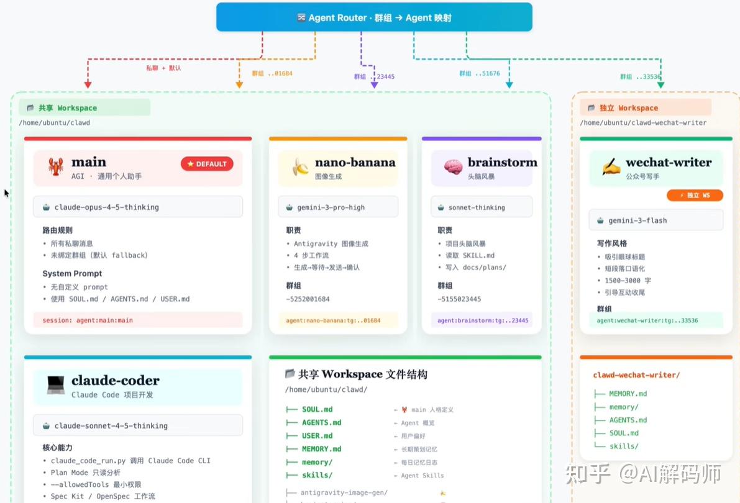This screenshot has height=503, width=740.
Task: Click the nano-banana agent title
Action: pyautogui.click(x=355, y=162)
